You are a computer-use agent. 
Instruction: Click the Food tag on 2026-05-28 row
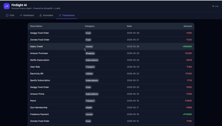click(88, 33)
